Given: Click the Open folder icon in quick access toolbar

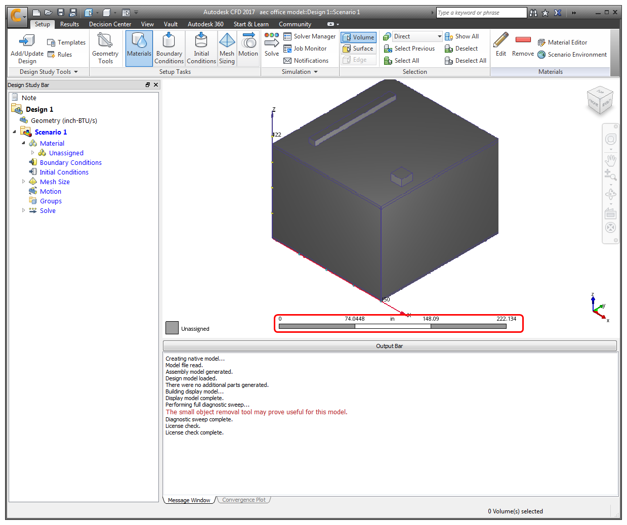Looking at the screenshot, I should pyautogui.click(x=48, y=13).
